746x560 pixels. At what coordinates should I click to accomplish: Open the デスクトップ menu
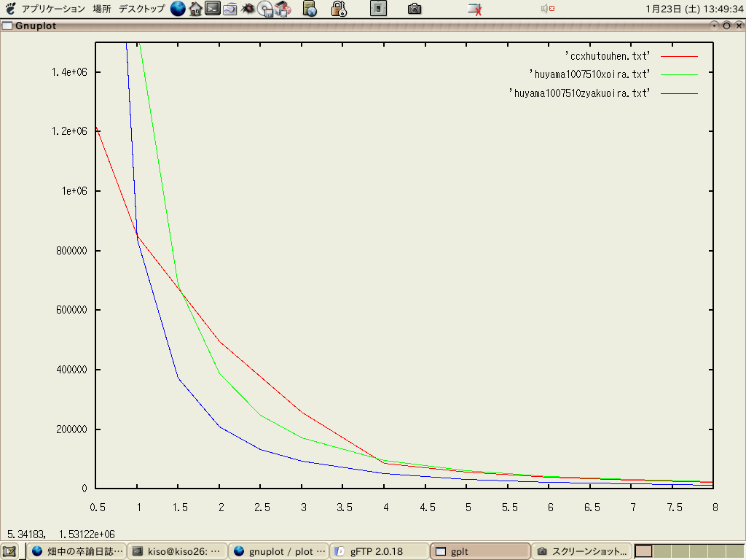[142, 9]
